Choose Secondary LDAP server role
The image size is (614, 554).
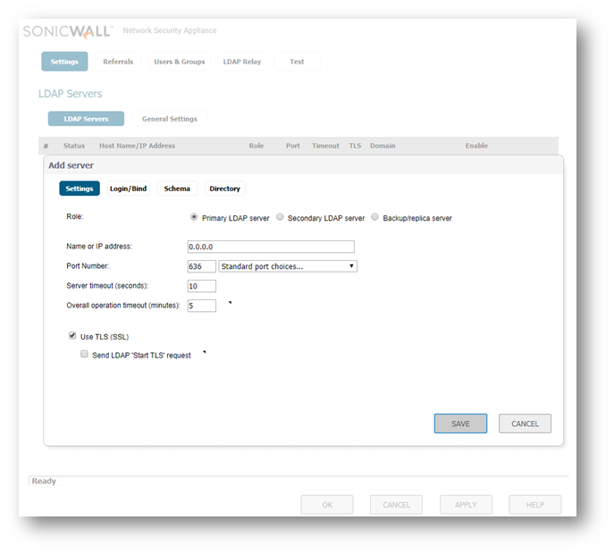pos(280,217)
